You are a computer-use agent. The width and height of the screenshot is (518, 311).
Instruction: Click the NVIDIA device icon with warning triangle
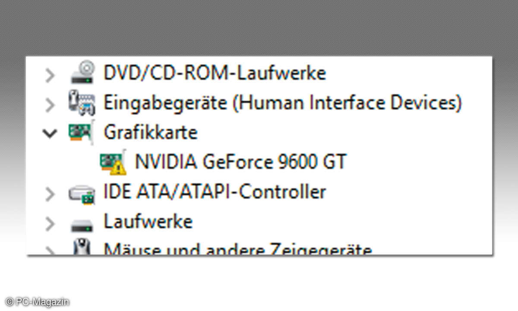click(x=113, y=162)
